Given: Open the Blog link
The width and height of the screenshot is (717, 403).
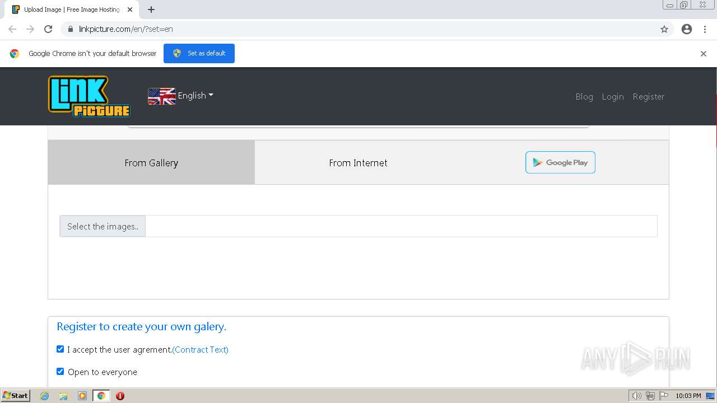Looking at the screenshot, I should pos(584,96).
